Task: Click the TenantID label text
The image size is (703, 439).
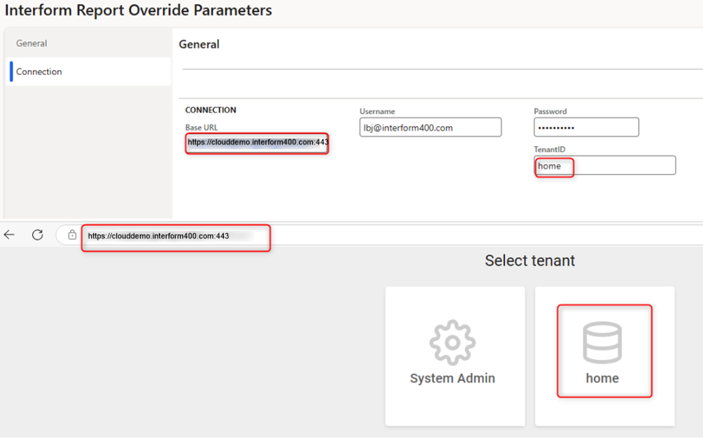Action: [x=549, y=149]
